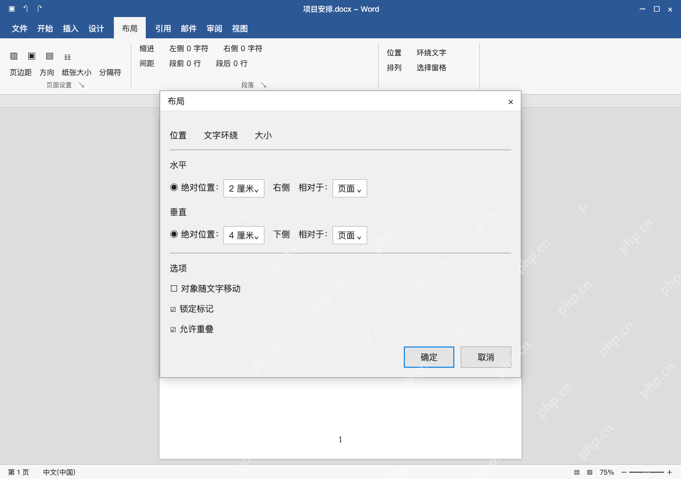The image size is (681, 479).
Task: Open the 文件 menu tab
Action: (20, 29)
